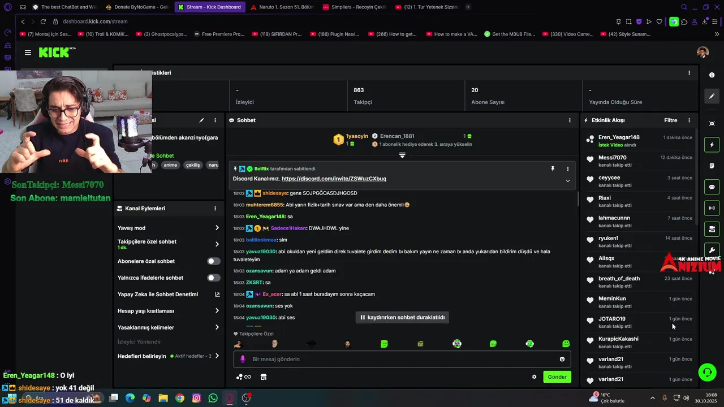
Task: Click the purple microphone icon in message field
Action: [x=243, y=359]
